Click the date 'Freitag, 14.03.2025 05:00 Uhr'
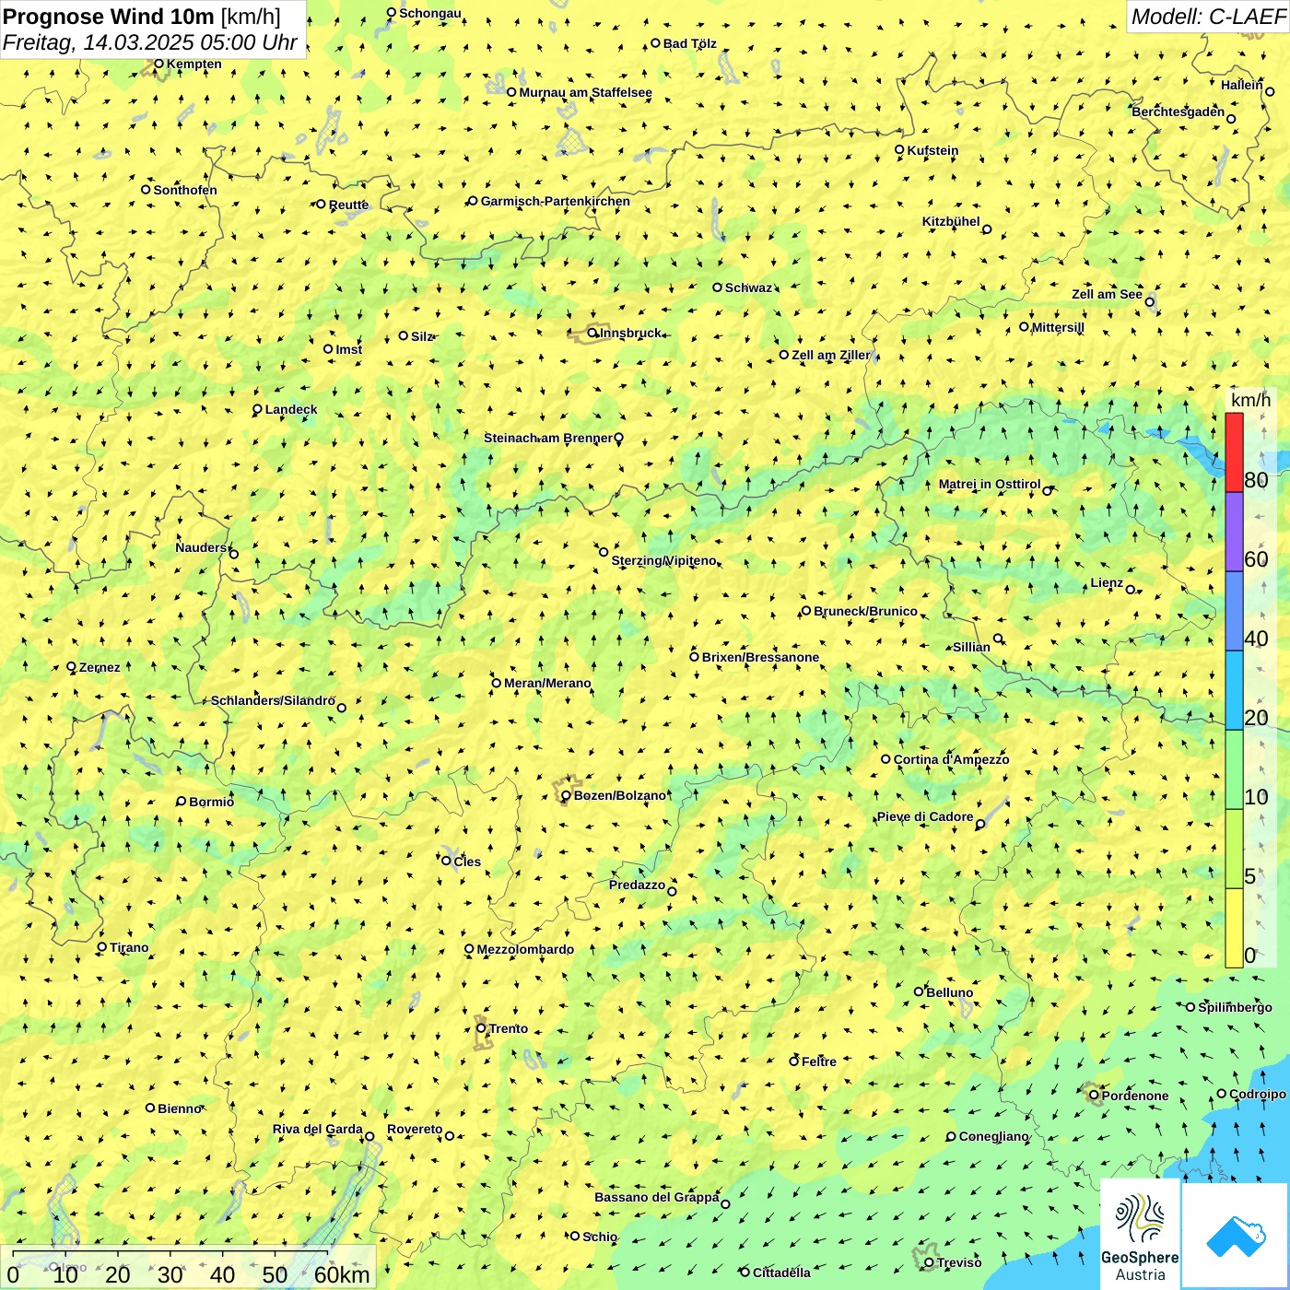 coord(150,42)
